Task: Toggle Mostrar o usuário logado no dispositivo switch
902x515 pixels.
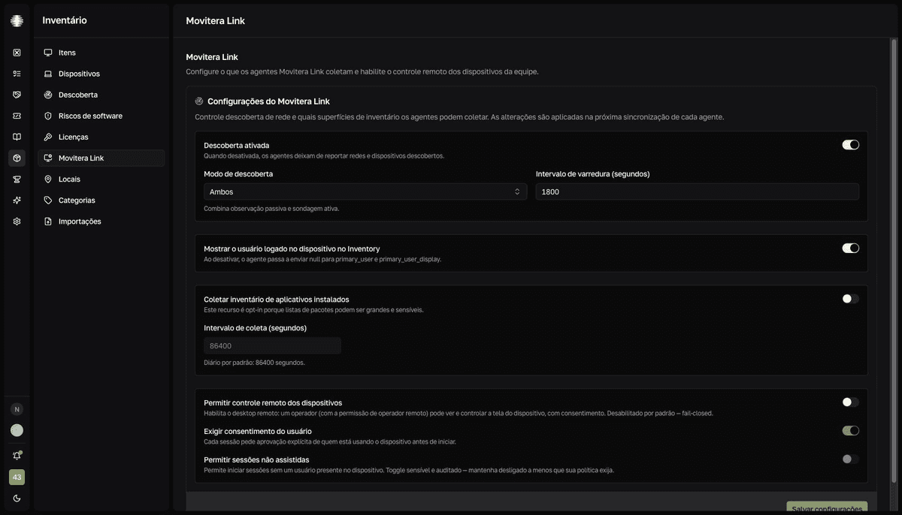Action: click(850, 248)
